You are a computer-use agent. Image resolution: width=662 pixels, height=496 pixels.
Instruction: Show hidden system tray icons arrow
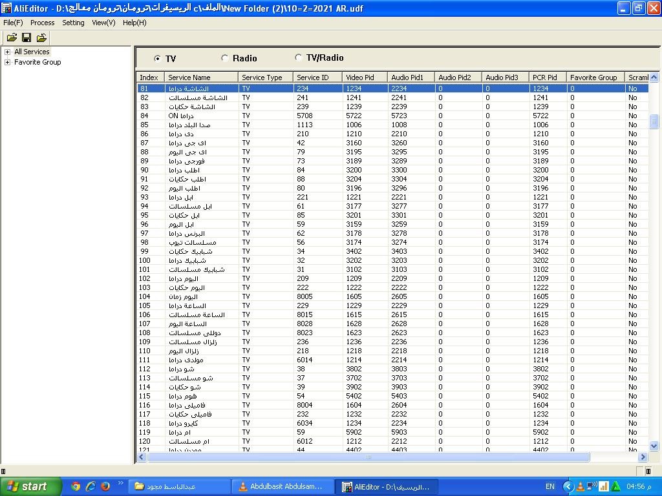(568, 486)
